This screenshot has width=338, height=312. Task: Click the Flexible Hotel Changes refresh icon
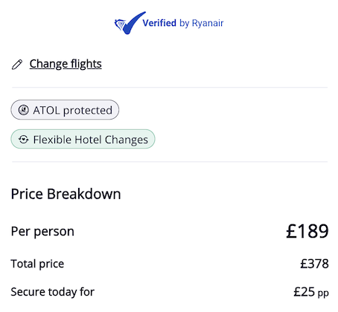click(x=24, y=140)
